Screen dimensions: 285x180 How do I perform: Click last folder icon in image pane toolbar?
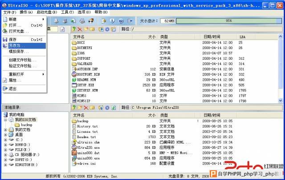click(x=114, y=29)
